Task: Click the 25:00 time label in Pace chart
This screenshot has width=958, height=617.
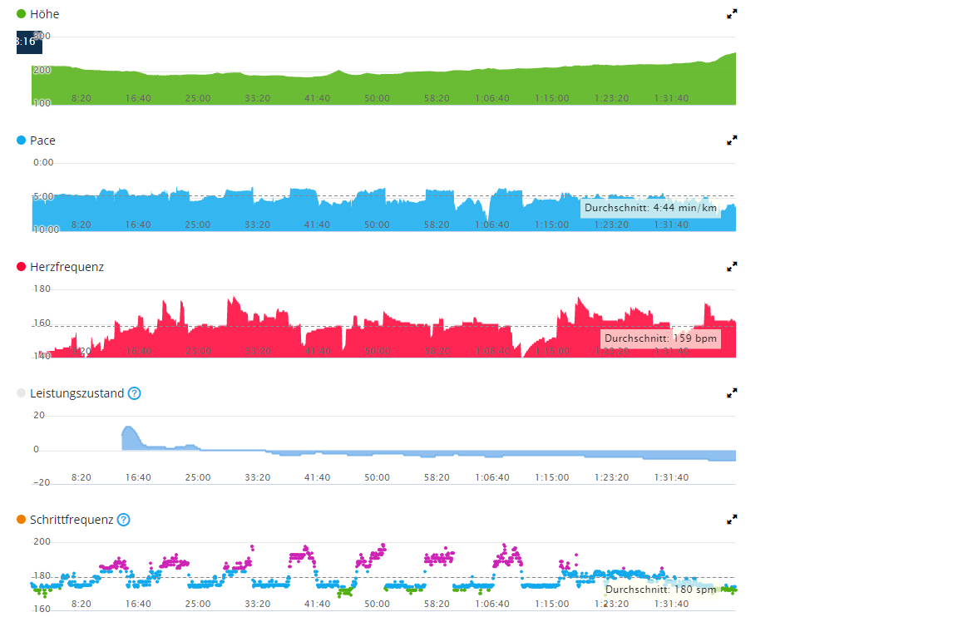Action: click(x=198, y=225)
